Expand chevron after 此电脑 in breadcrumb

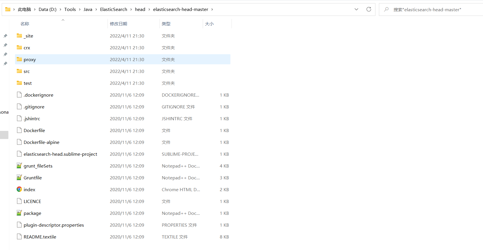point(35,9)
